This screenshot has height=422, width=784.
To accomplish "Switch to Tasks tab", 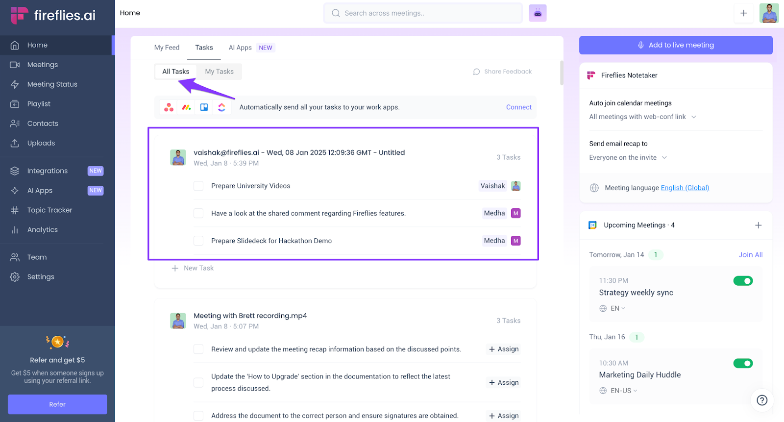I will coord(204,48).
